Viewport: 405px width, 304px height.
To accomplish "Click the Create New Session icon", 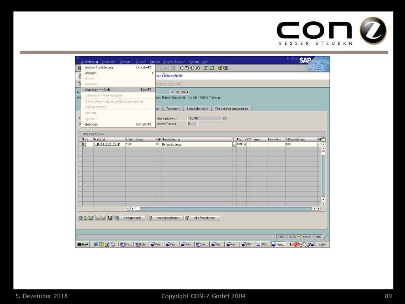I will coord(206,68).
